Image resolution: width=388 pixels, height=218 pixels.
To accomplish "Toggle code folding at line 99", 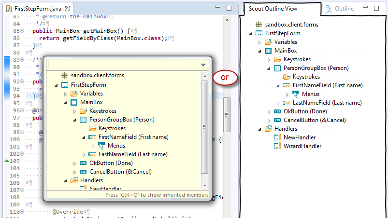I will [22, 132].
